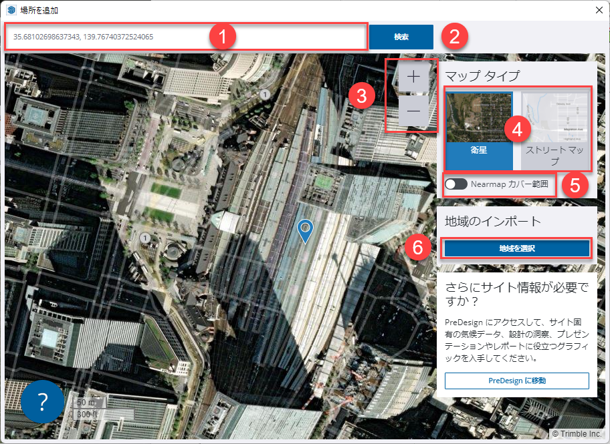Open the PreDesign に移動 button

(x=517, y=381)
